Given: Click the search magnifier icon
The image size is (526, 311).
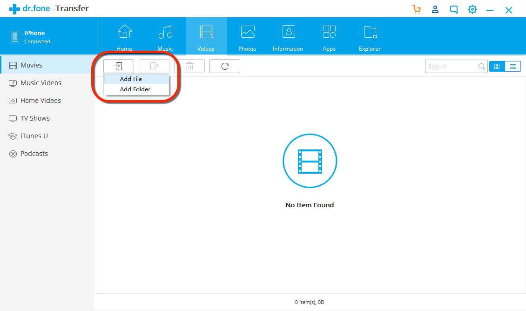Looking at the screenshot, I should 482,67.
